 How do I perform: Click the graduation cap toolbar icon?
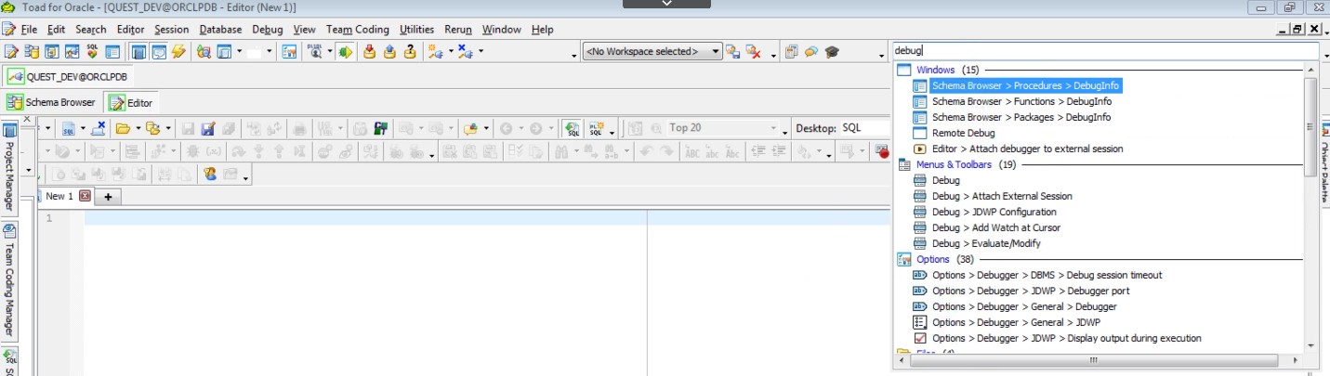(831, 52)
